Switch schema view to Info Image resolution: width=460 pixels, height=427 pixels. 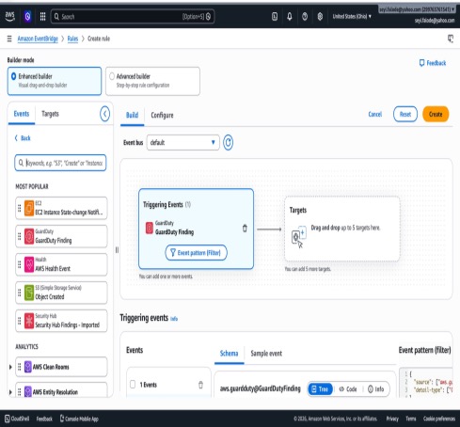click(375, 389)
